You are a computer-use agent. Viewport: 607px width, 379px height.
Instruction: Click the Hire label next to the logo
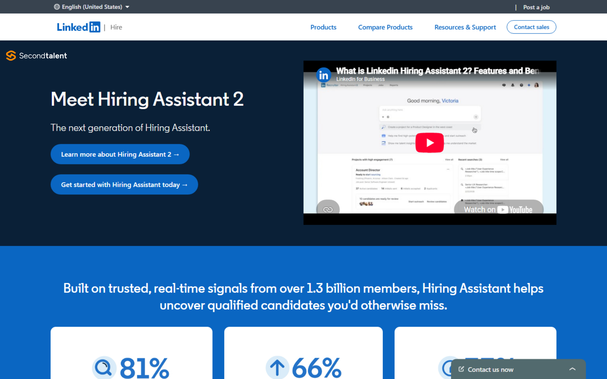(x=116, y=27)
